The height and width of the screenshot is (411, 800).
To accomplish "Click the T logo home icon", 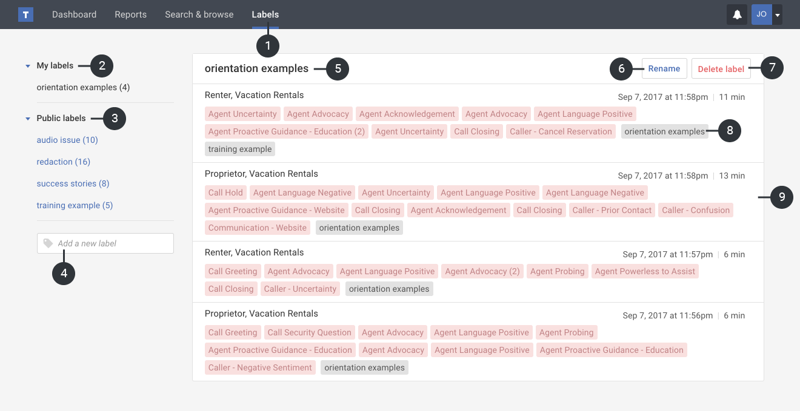I will [25, 15].
